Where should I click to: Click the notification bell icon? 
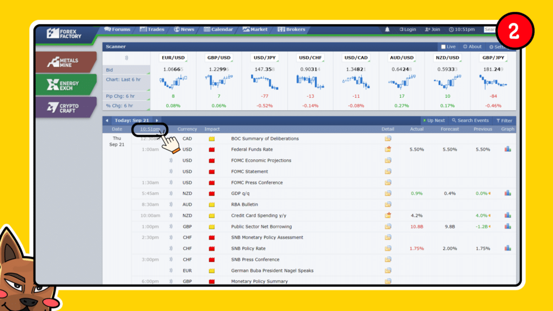[387, 30]
